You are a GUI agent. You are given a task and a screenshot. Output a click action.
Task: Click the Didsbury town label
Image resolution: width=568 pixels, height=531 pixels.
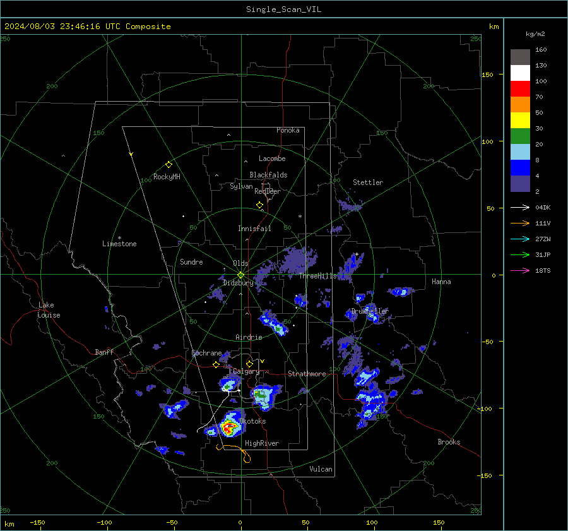tap(238, 283)
